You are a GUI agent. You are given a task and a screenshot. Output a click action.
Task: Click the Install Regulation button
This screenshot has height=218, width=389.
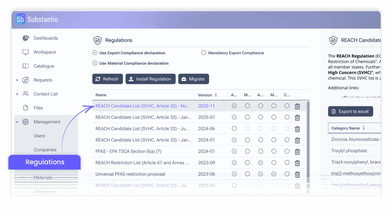[150, 79]
